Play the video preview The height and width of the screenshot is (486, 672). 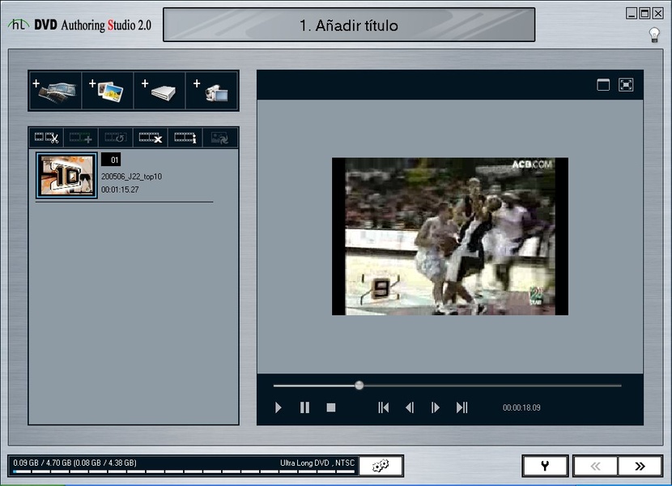pos(279,407)
